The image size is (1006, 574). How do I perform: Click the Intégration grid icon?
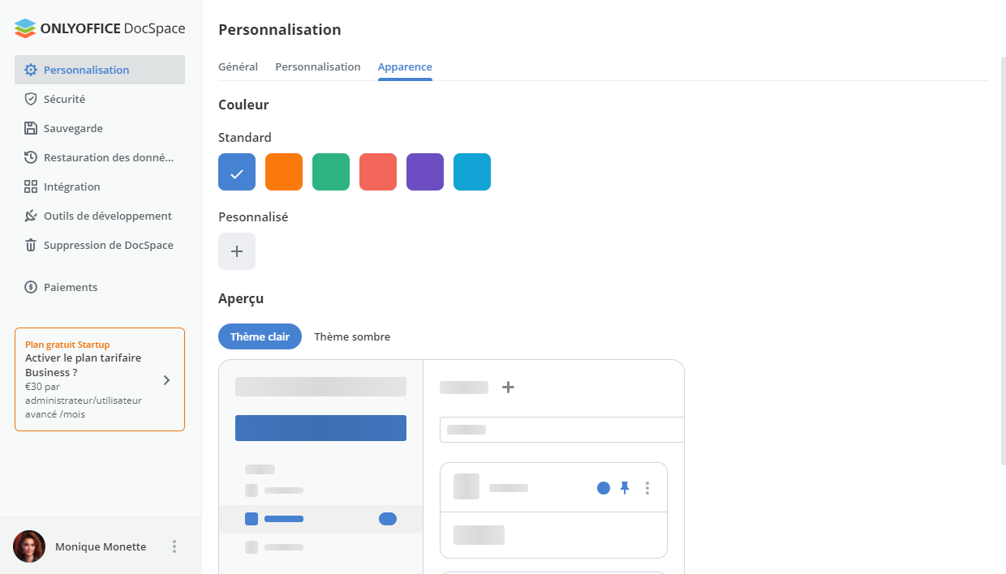31,186
